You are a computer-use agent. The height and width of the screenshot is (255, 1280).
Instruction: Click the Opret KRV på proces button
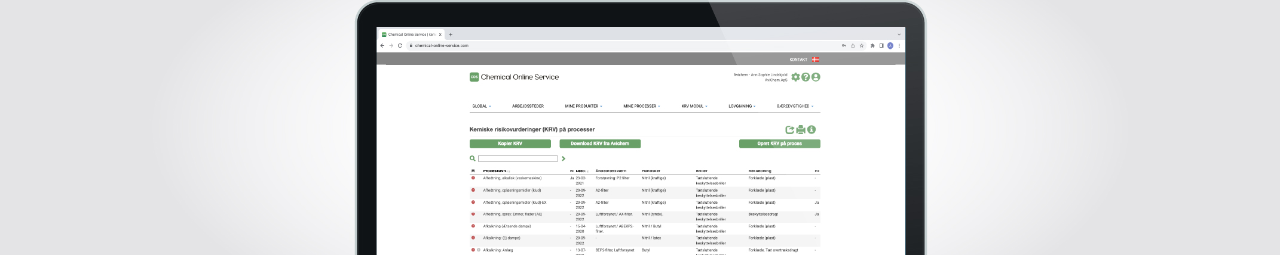[779, 144]
